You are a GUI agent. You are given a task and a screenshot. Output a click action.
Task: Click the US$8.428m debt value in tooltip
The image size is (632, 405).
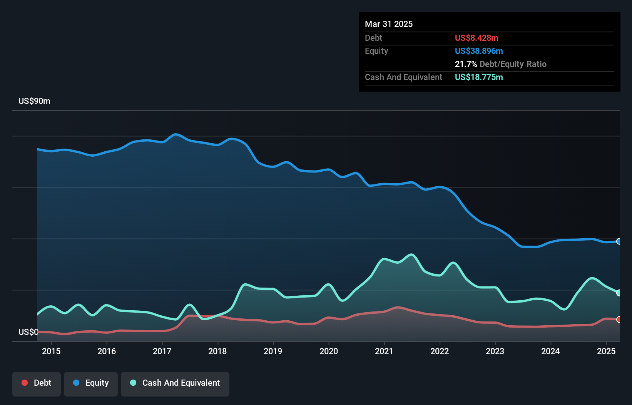pos(477,38)
